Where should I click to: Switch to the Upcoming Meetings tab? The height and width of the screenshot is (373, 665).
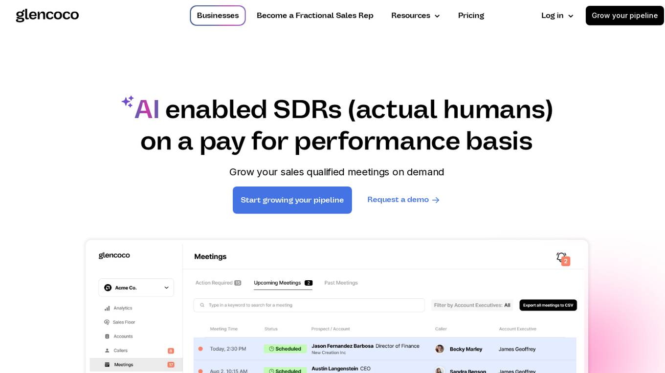click(283, 283)
